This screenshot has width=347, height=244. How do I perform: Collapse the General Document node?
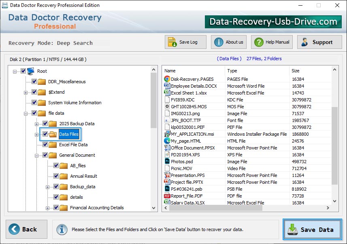tap(36, 156)
